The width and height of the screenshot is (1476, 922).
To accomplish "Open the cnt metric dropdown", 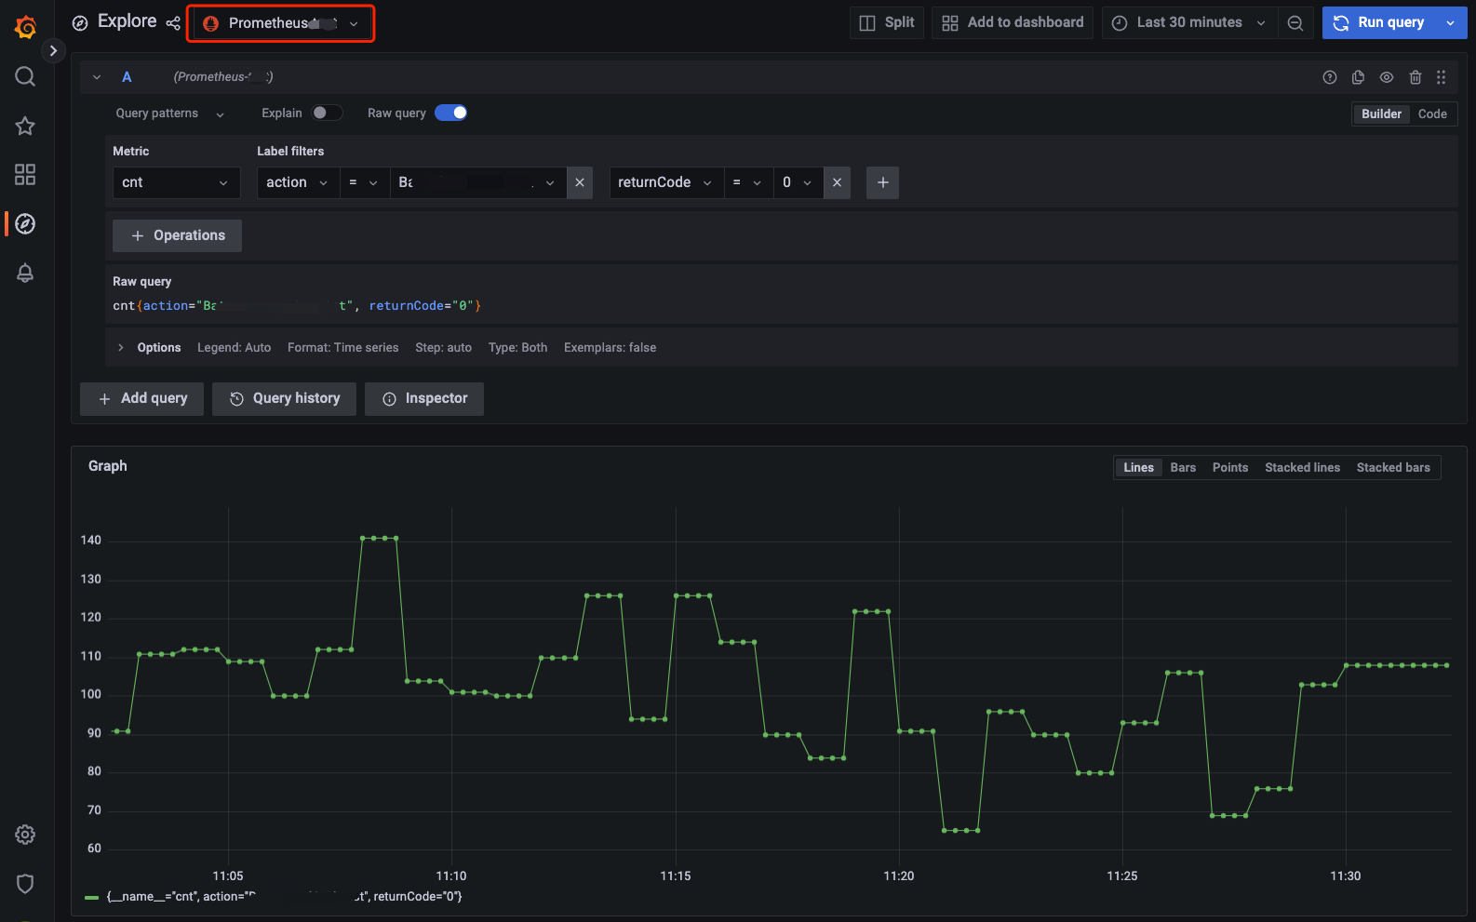I will point(176,182).
